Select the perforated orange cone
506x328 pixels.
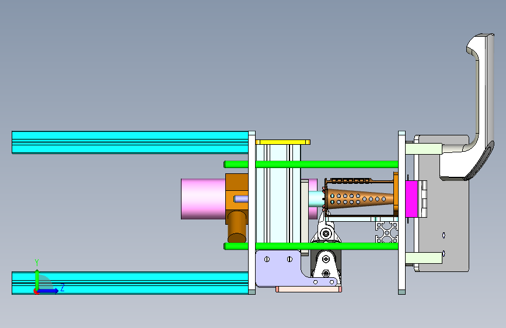click(361, 198)
